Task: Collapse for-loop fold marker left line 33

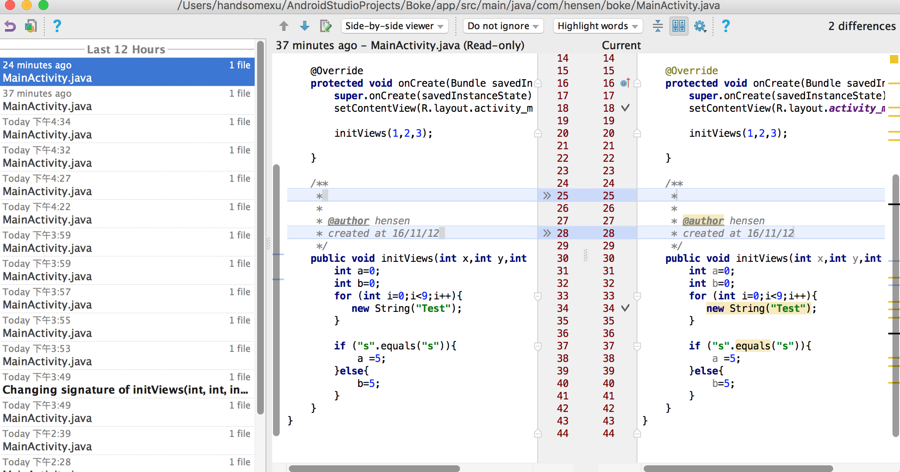Action: (538, 296)
